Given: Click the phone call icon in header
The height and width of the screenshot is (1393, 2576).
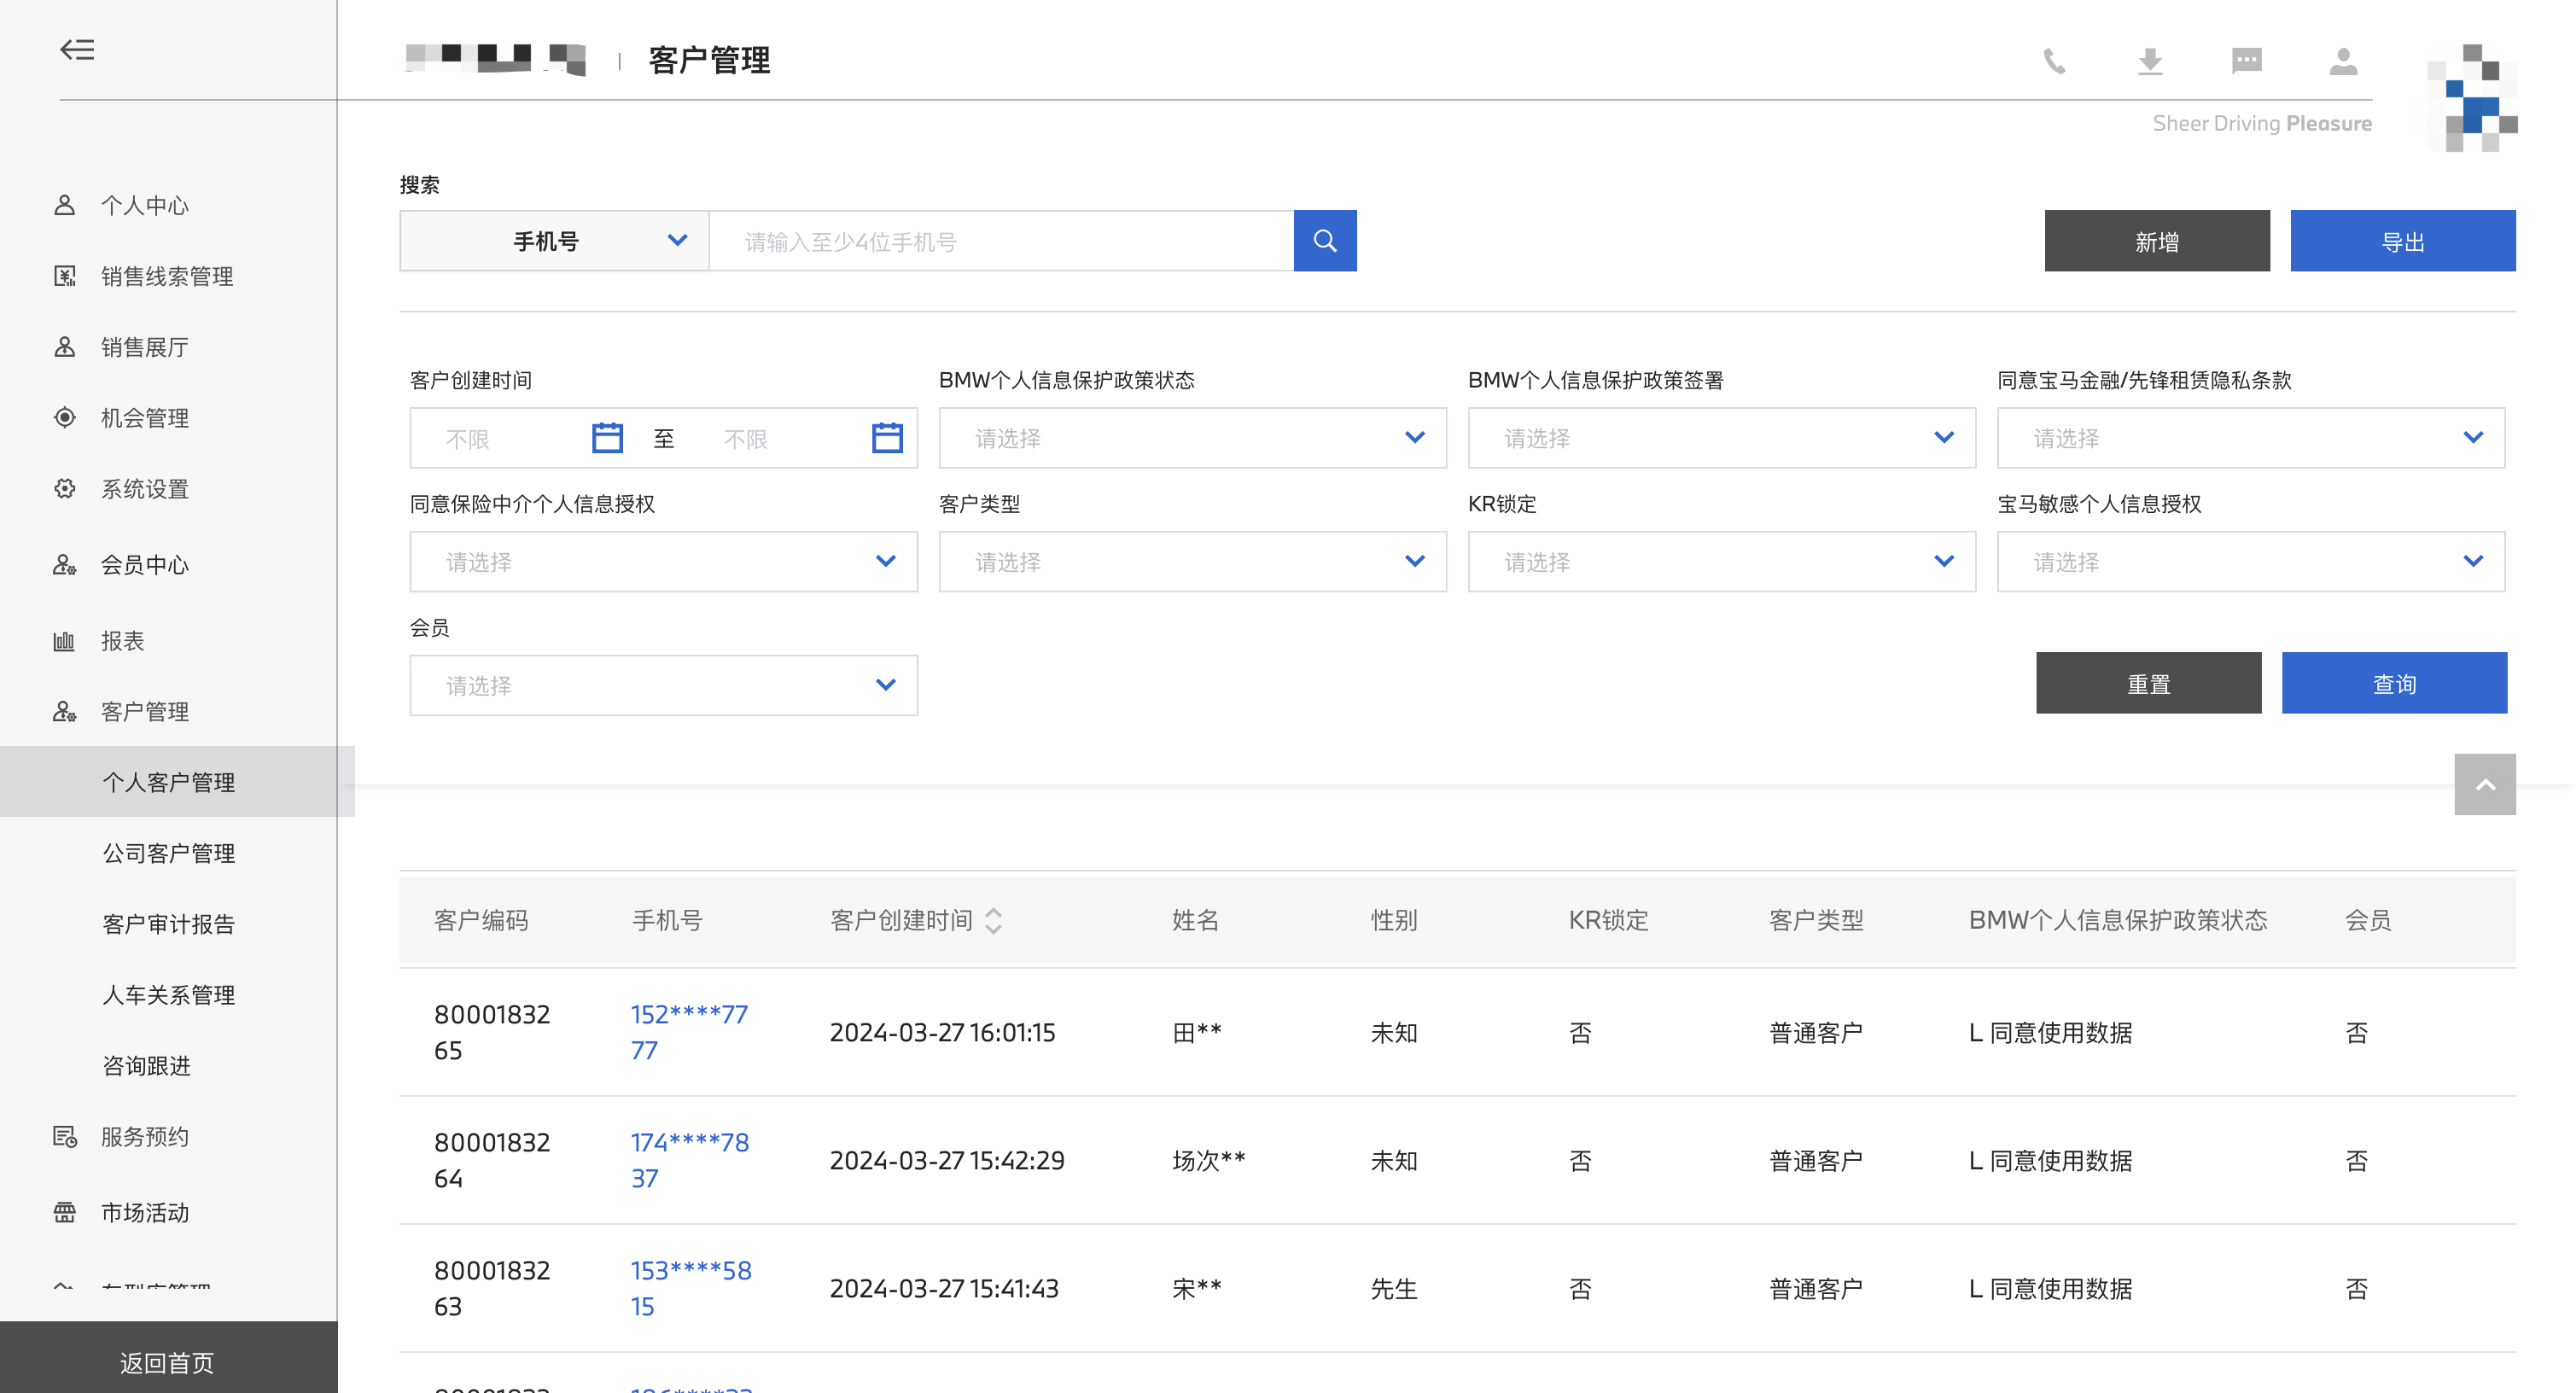Looking at the screenshot, I should pyautogui.click(x=2054, y=62).
